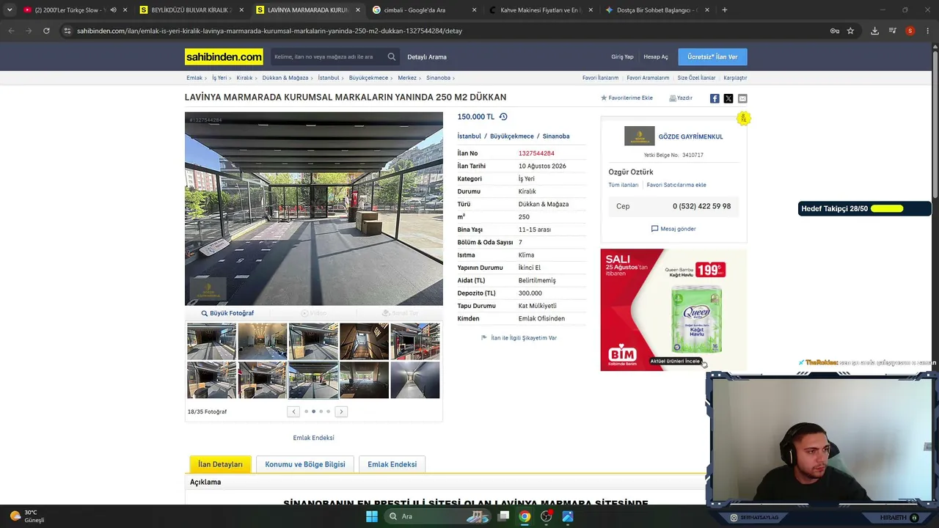The image size is (939, 528).
Task: Click the search magnifier icon in site header
Action: click(x=392, y=56)
